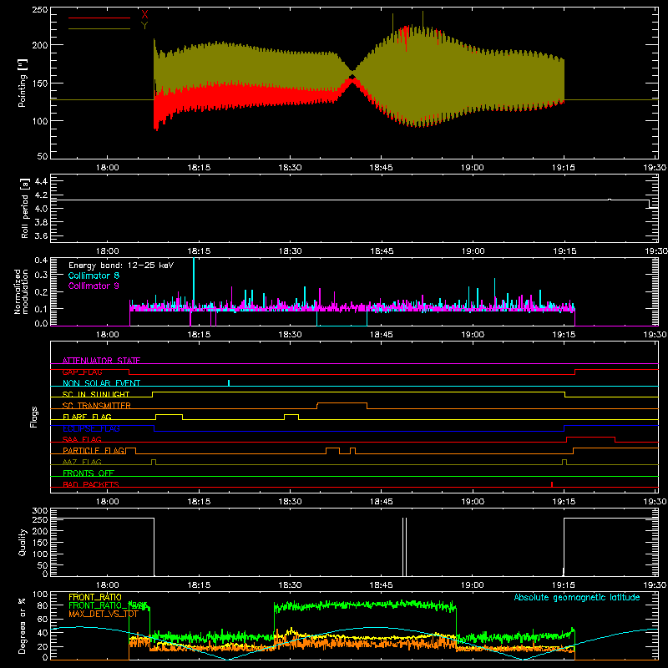This screenshot has width=668, height=668.
Task: Click the 300 tick label on quality axis
Action: click(x=40, y=511)
